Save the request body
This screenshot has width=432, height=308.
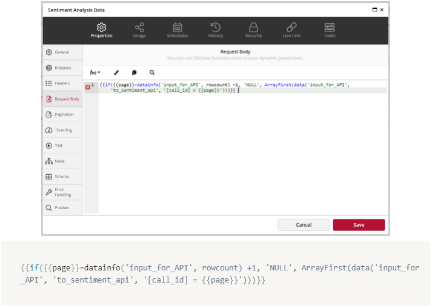click(359, 225)
